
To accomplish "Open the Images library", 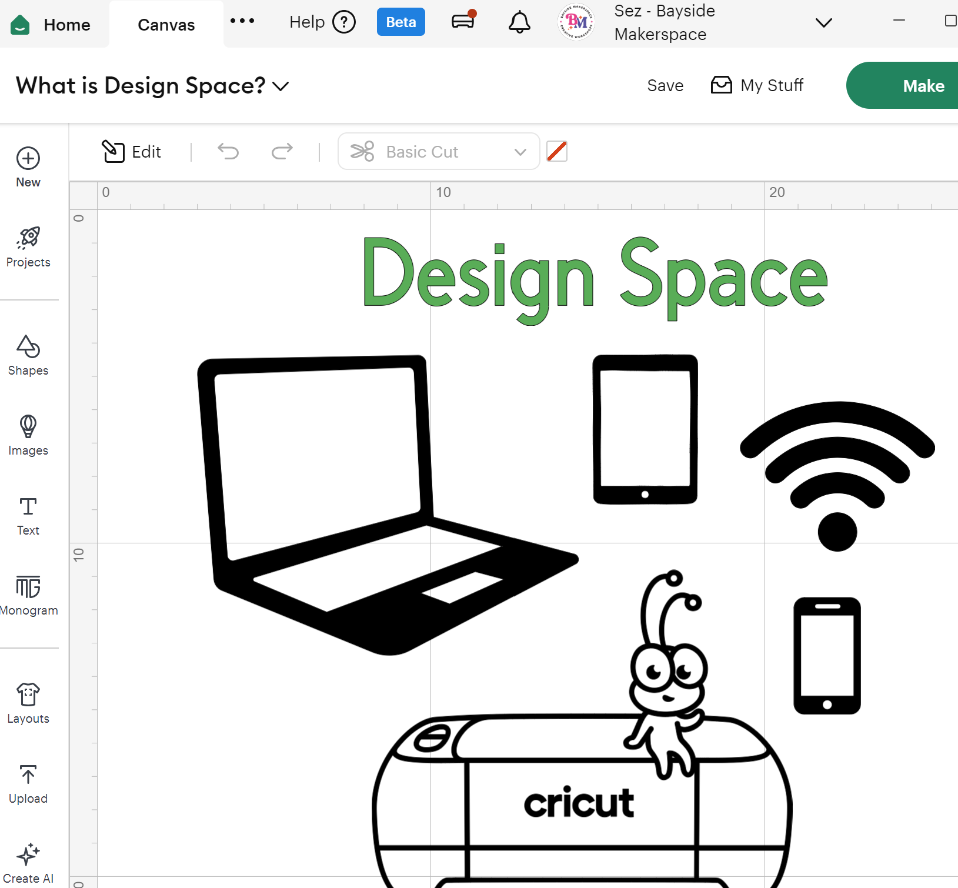I will pos(28,435).
